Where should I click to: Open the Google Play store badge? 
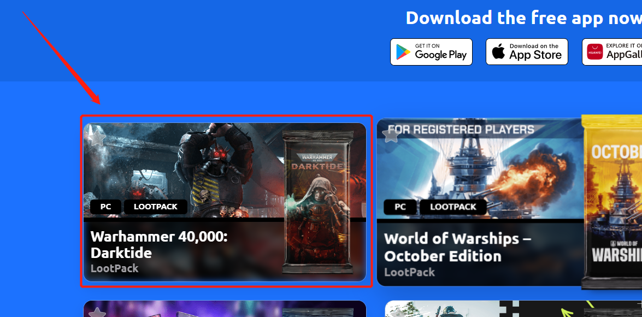tap(431, 52)
